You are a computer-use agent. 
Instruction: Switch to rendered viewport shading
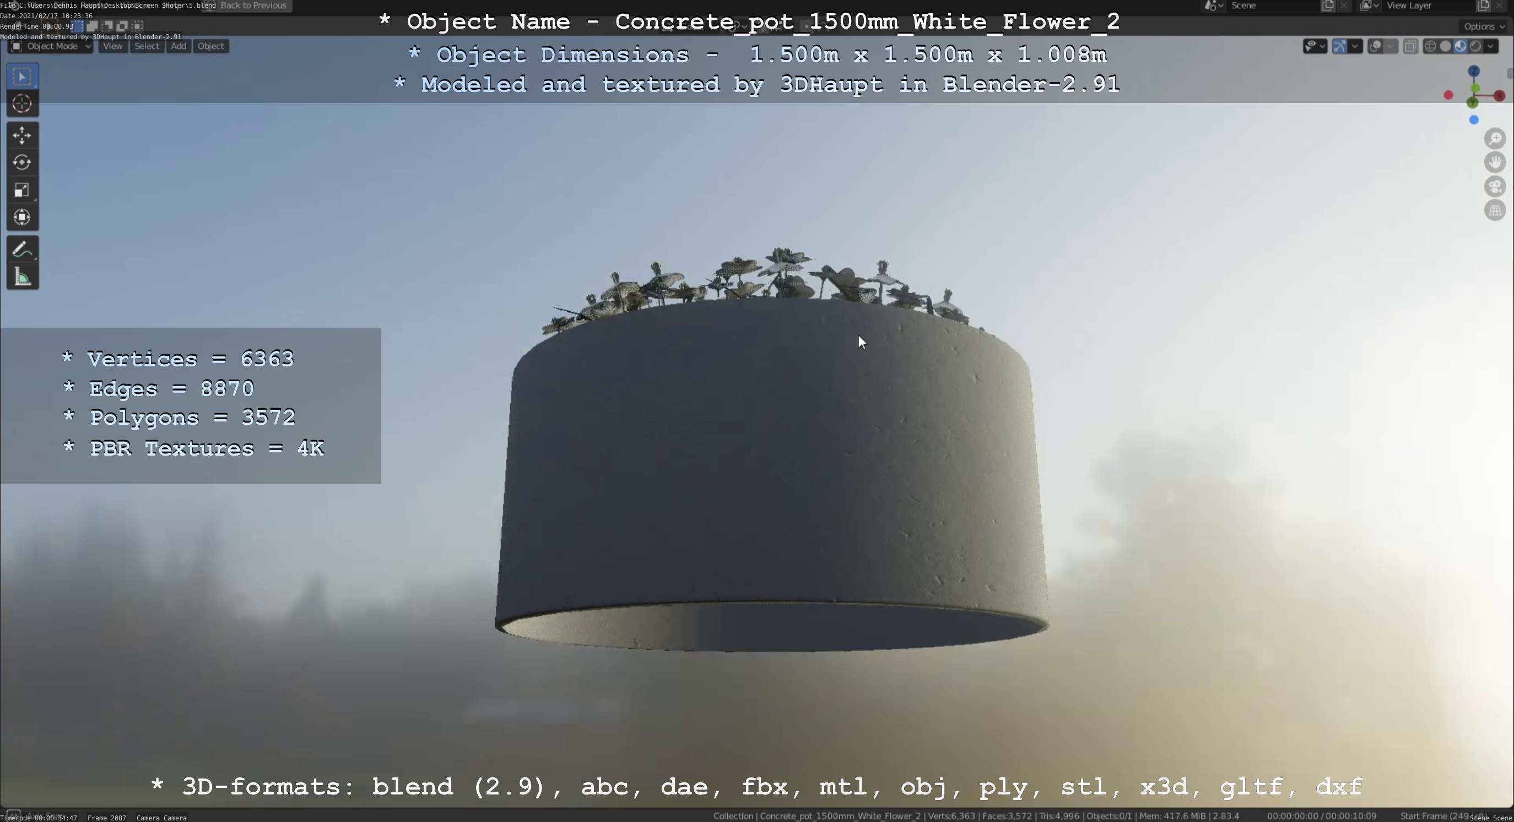1475,46
